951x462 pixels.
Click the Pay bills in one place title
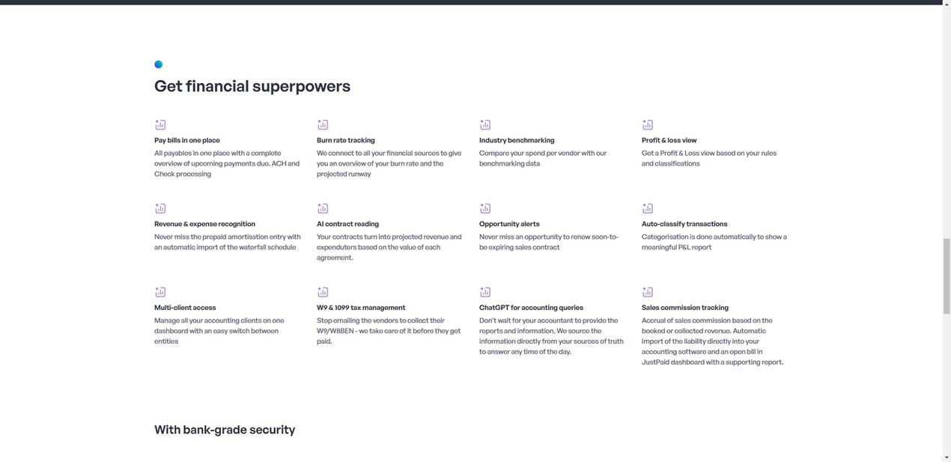tap(187, 140)
